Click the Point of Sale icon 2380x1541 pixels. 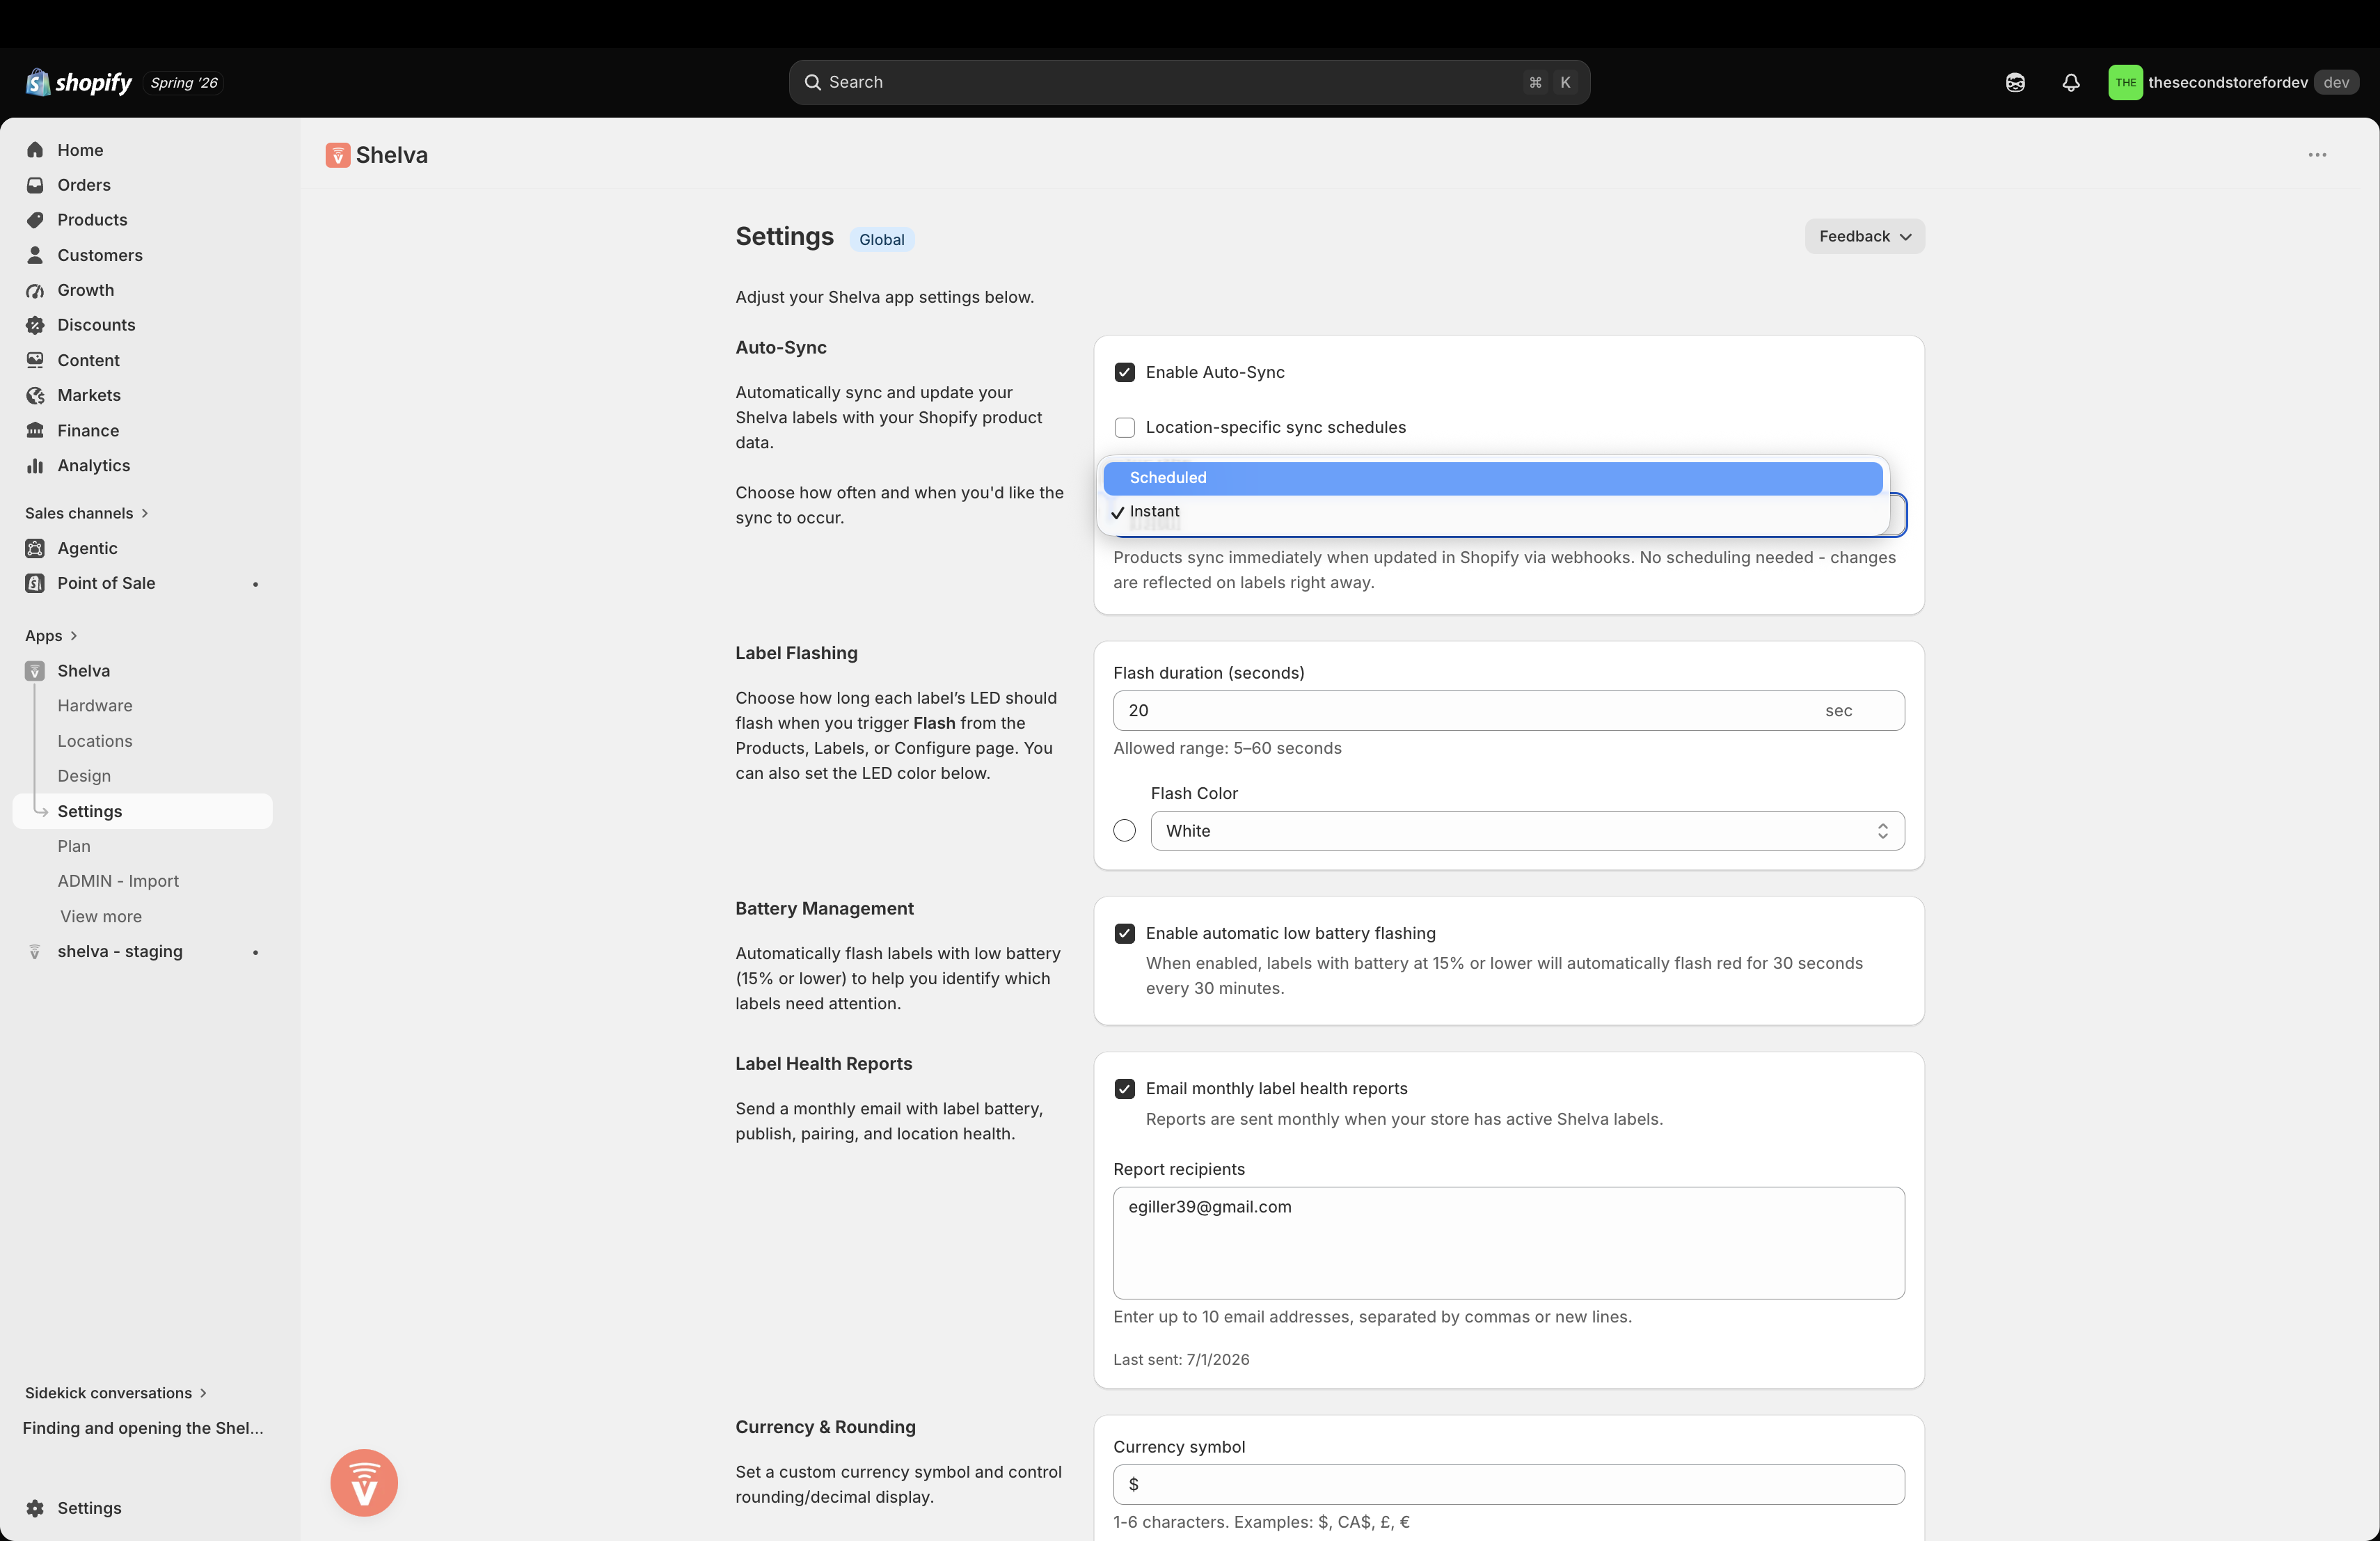35,583
